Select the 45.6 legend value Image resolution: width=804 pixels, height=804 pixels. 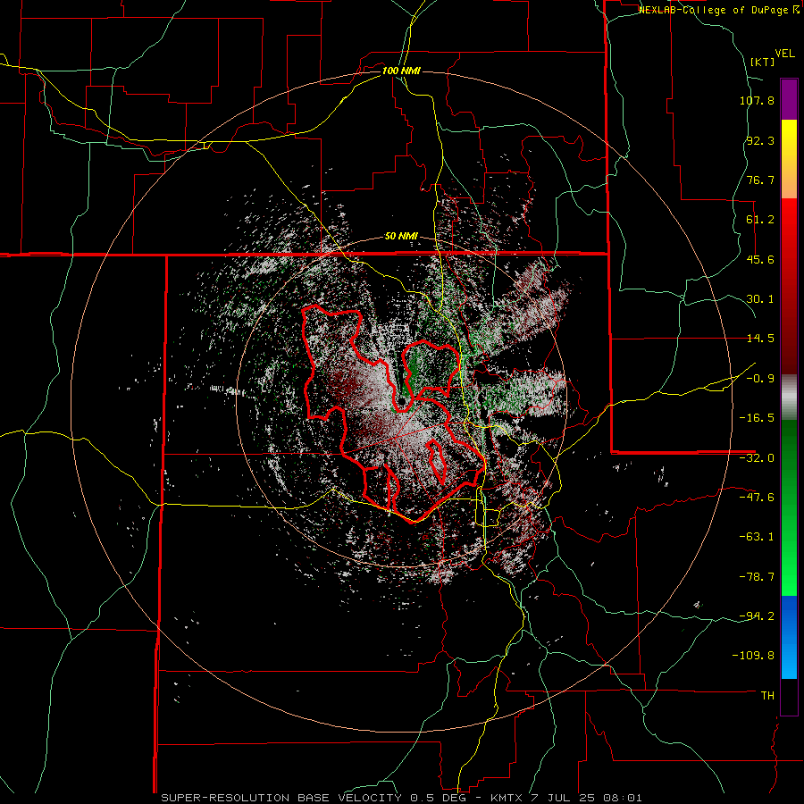click(760, 259)
